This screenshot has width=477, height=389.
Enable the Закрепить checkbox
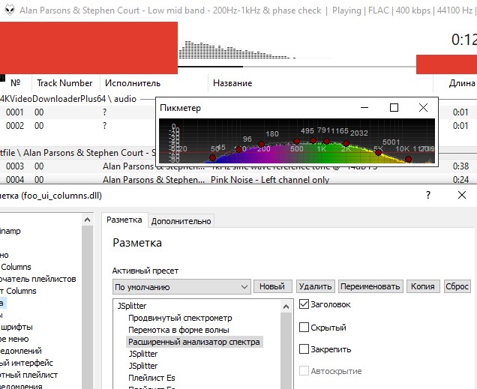click(x=304, y=349)
